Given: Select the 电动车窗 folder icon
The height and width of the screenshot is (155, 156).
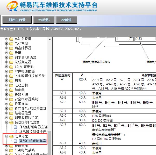Looking at the screenshot, I should [11, 44].
